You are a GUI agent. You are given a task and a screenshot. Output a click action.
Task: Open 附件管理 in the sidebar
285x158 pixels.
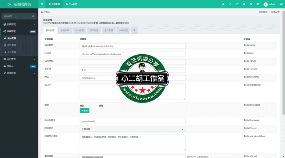(12, 45)
